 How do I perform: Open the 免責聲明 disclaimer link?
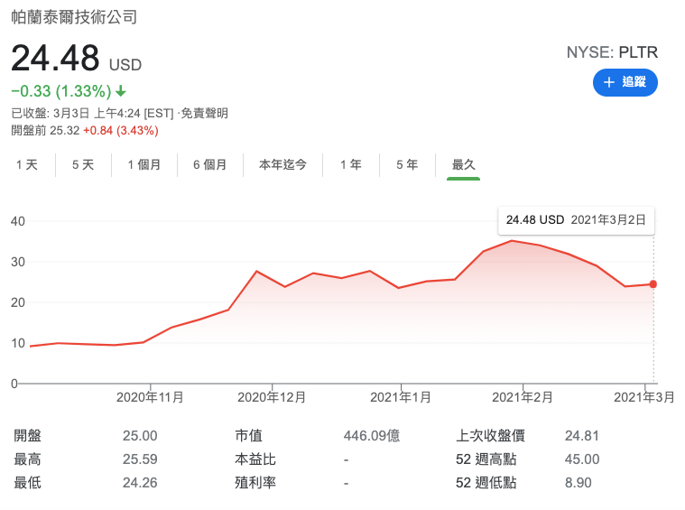[205, 113]
